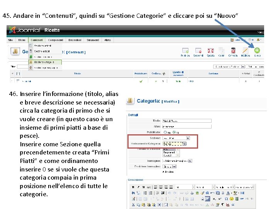Open the Ordinamento Categoria dropdown
The image size is (278, 209).
click(x=175, y=144)
